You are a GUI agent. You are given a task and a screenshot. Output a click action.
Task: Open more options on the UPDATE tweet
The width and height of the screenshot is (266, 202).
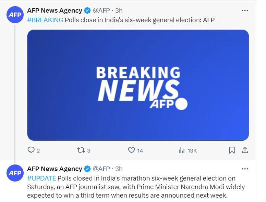(245, 169)
